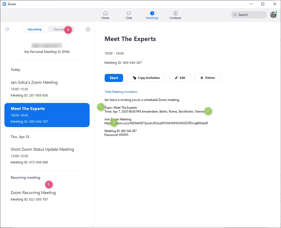Select the Meetings clock icon
The width and height of the screenshot is (281, 228).
(x=152, y=13)
